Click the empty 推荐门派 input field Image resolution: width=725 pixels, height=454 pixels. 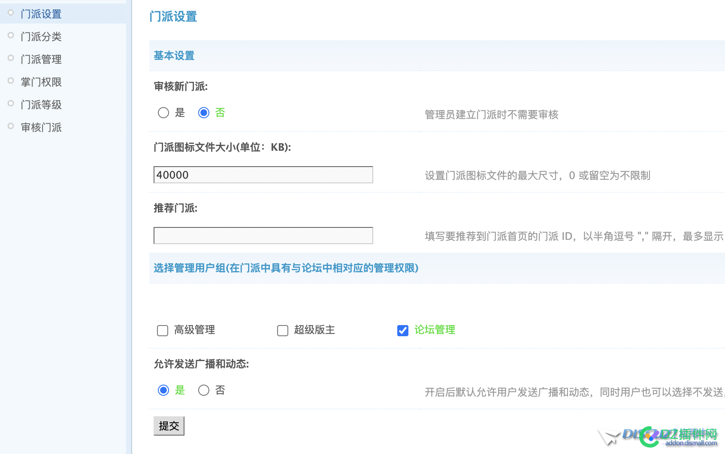click(x=263, y=236)
